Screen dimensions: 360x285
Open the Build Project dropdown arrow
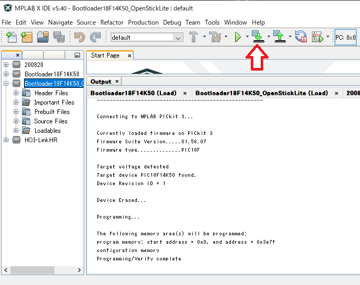[x=204, y=36]
